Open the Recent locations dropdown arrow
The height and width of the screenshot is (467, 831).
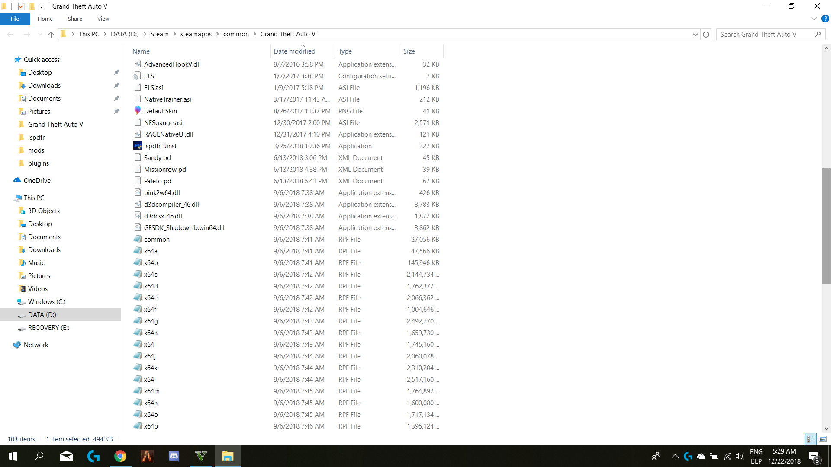(40, 35)
